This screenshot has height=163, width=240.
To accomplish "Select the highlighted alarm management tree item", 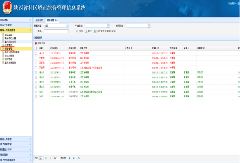I will (9, 48).
